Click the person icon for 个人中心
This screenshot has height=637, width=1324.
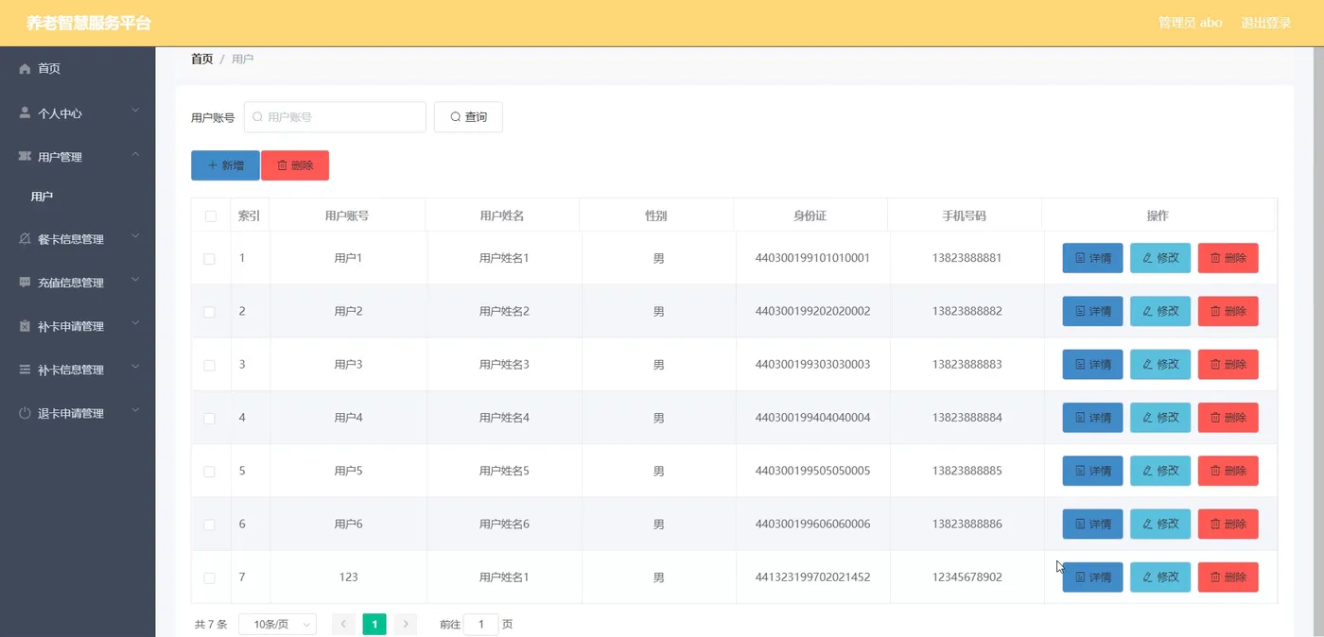[25, 112]
